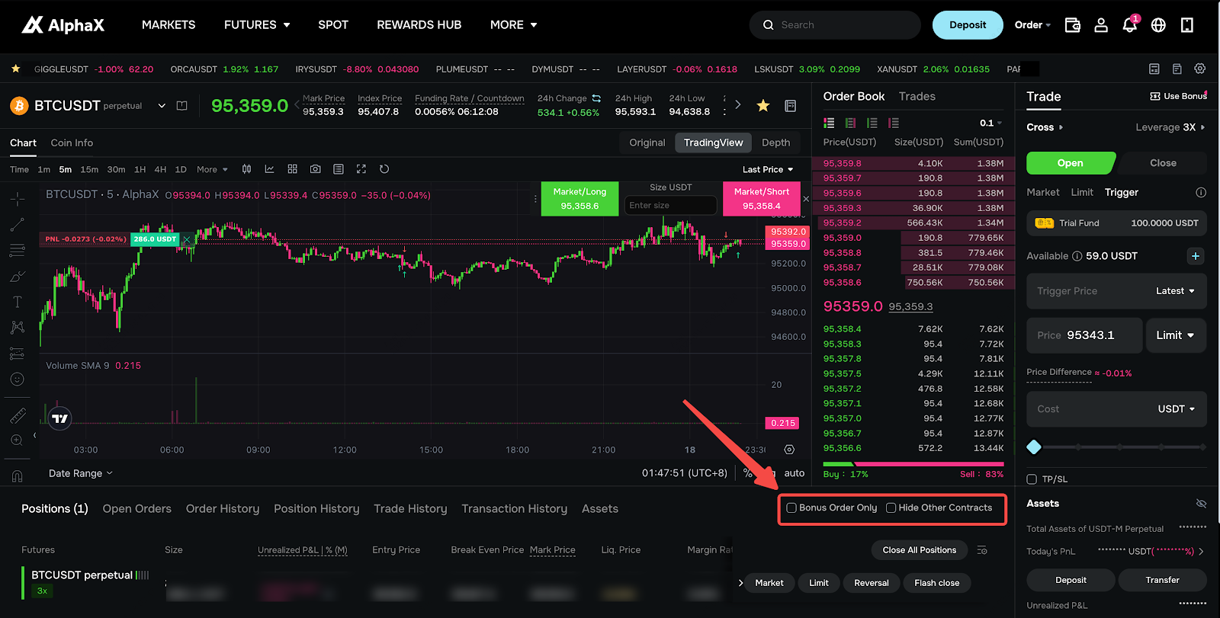Select the crosshair cursor tool in chart sidebar
Image resolution: width=1220 pixels, height=618 pixels.
18,199
